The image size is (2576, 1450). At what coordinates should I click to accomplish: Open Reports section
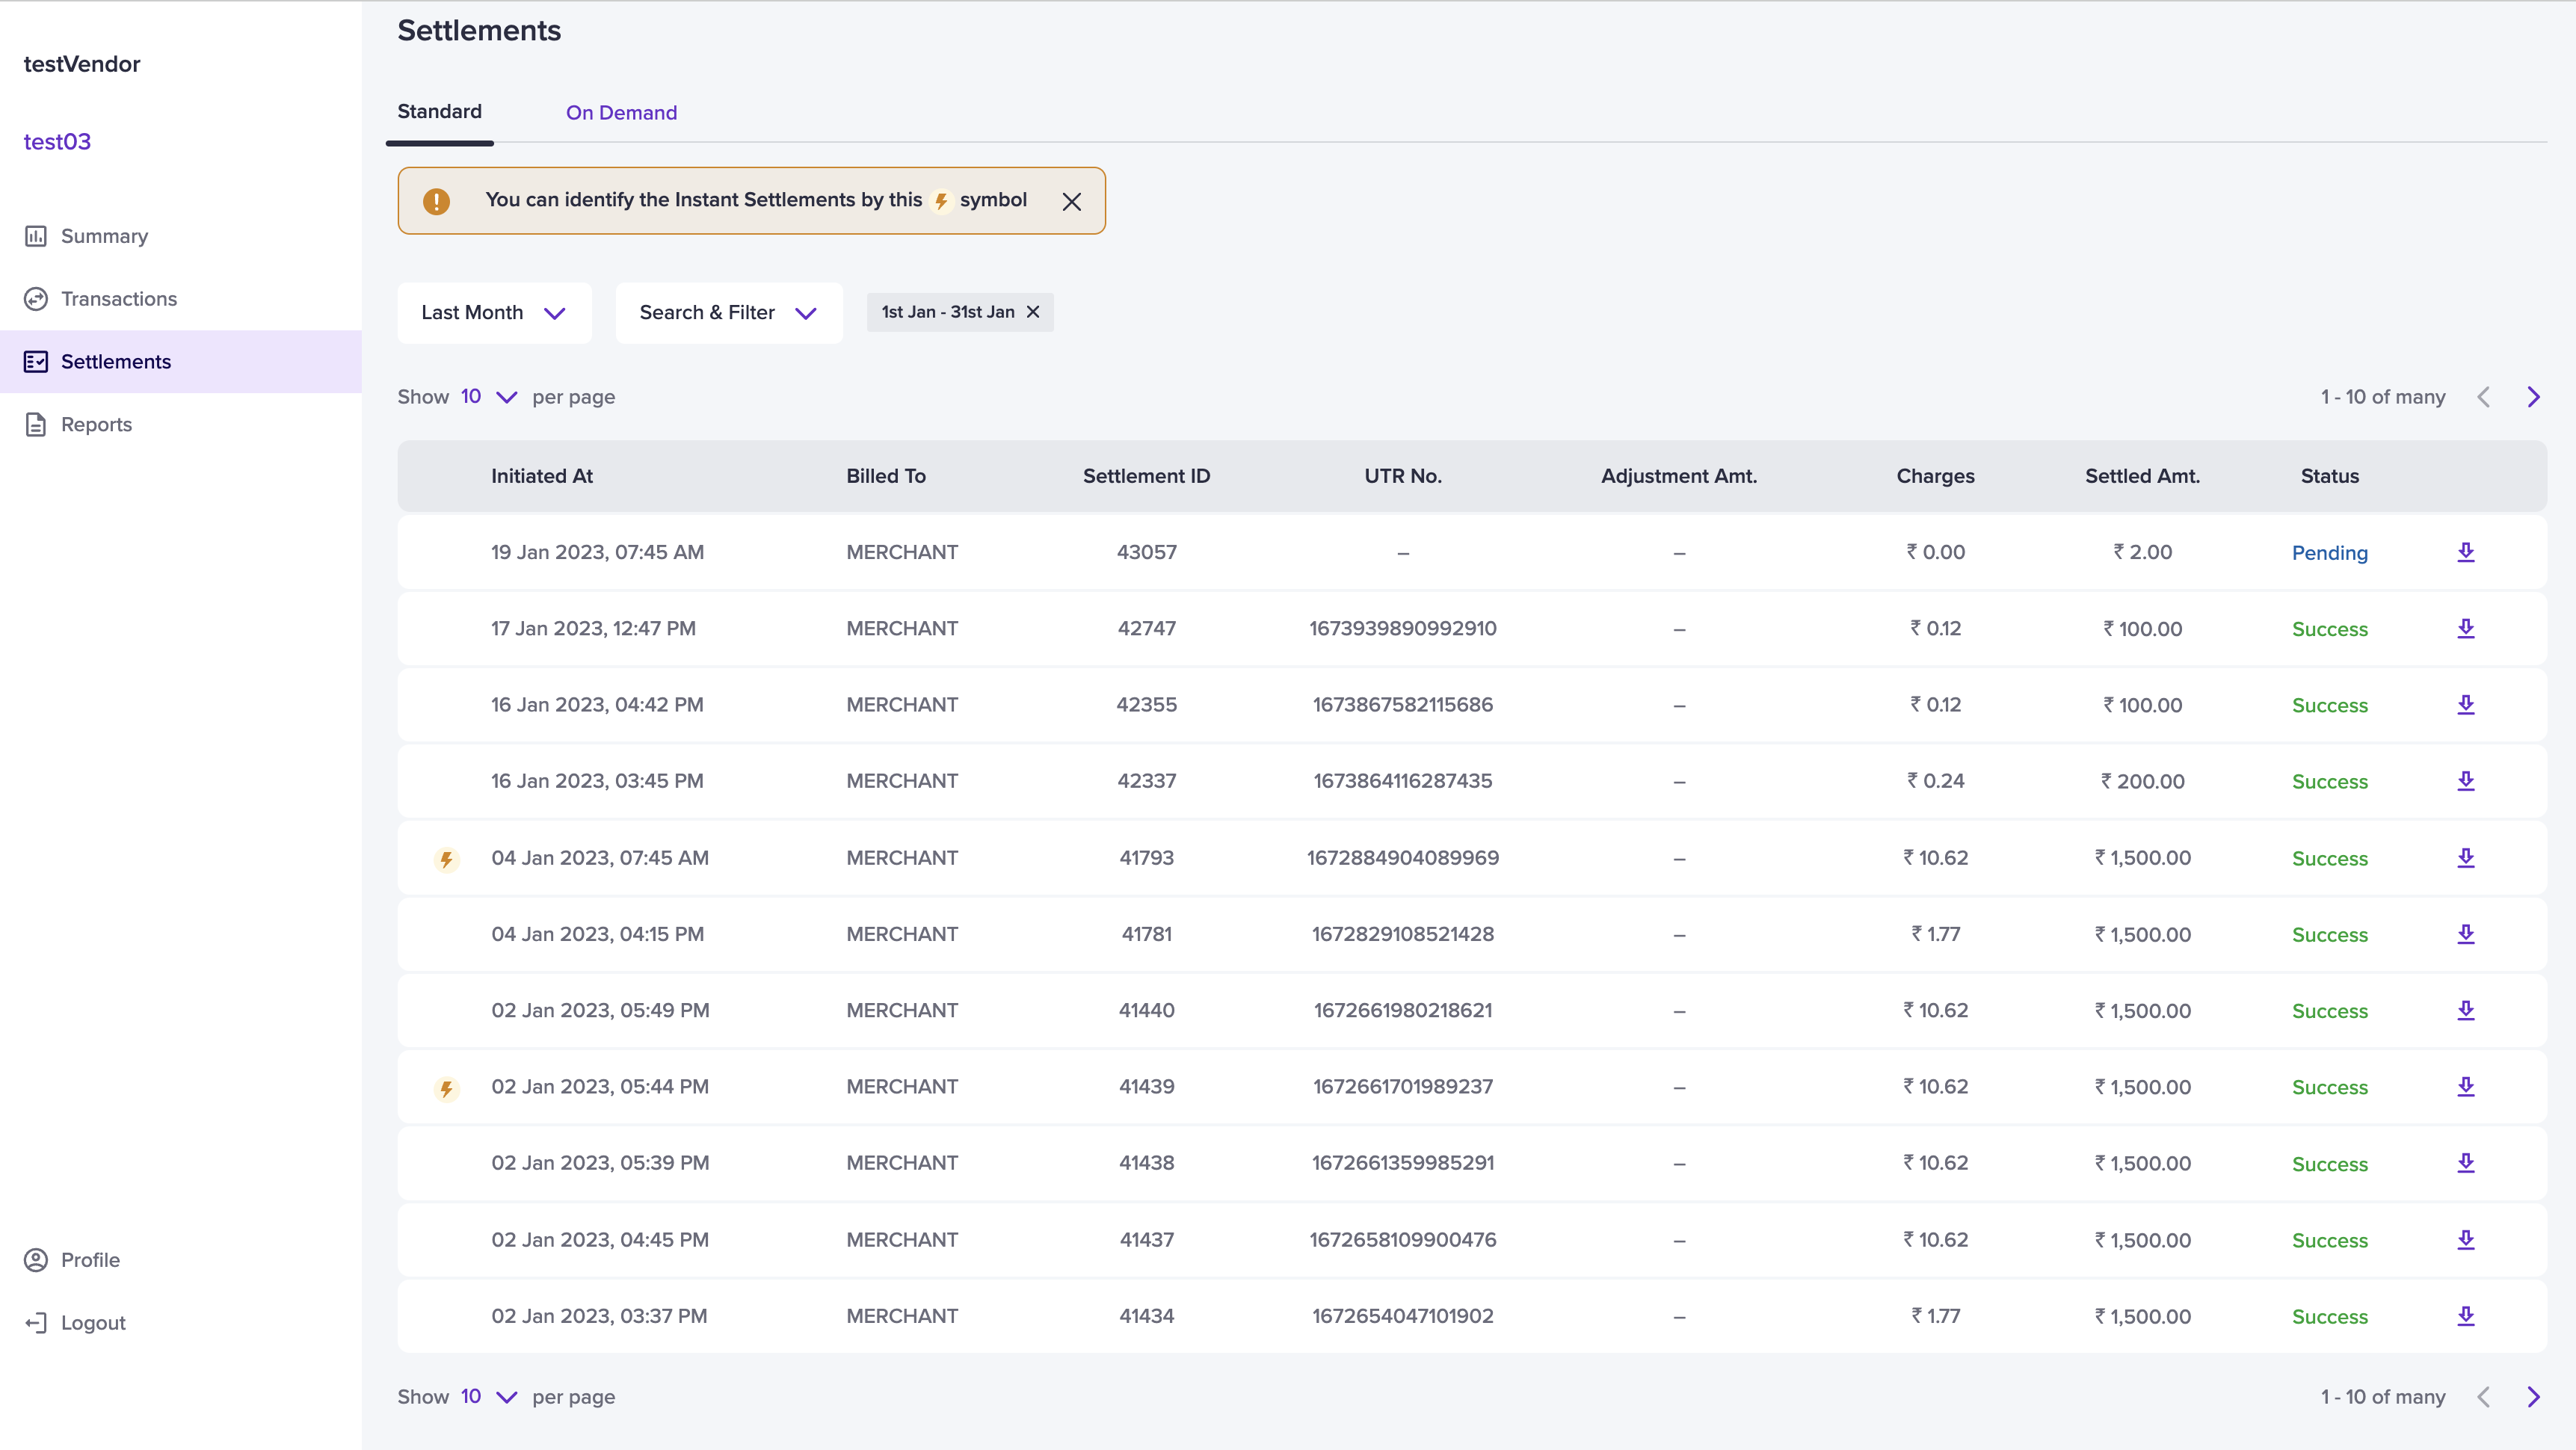[x=96, y=424]
